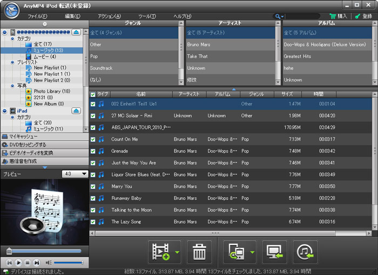Click the export to PC icon

coord(274,252)
